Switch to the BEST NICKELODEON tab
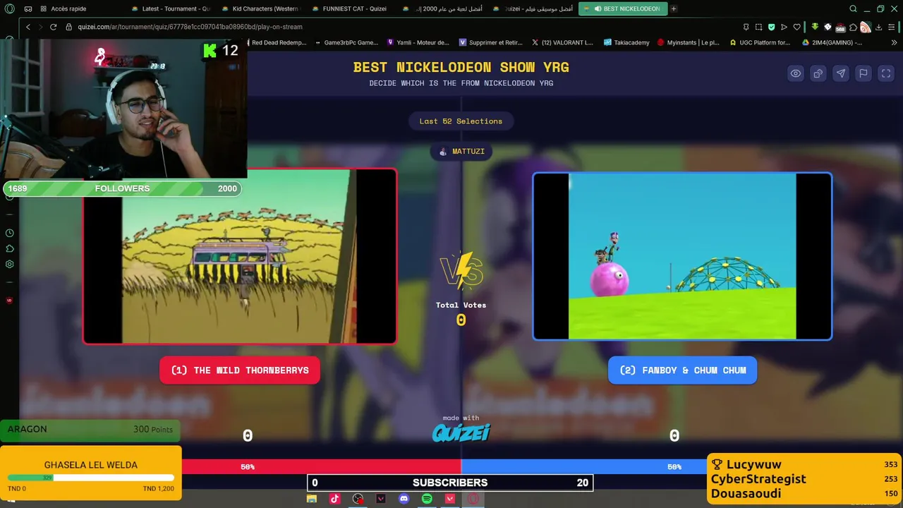 coord(622,8)
